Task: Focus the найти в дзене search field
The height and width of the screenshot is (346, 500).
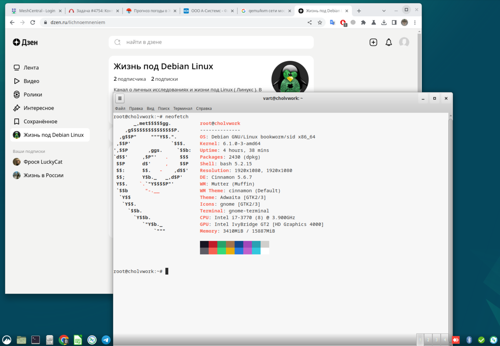Action: (211, 42)
